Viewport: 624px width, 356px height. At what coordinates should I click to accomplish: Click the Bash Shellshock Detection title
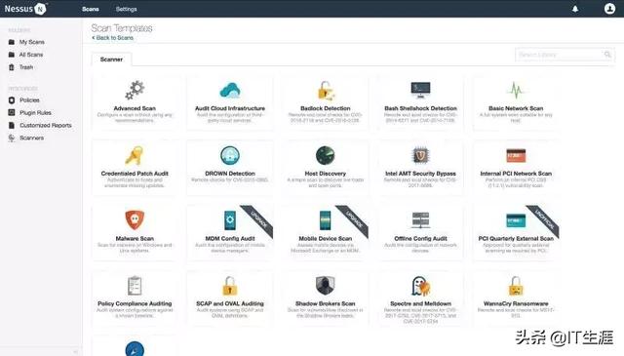420,108
